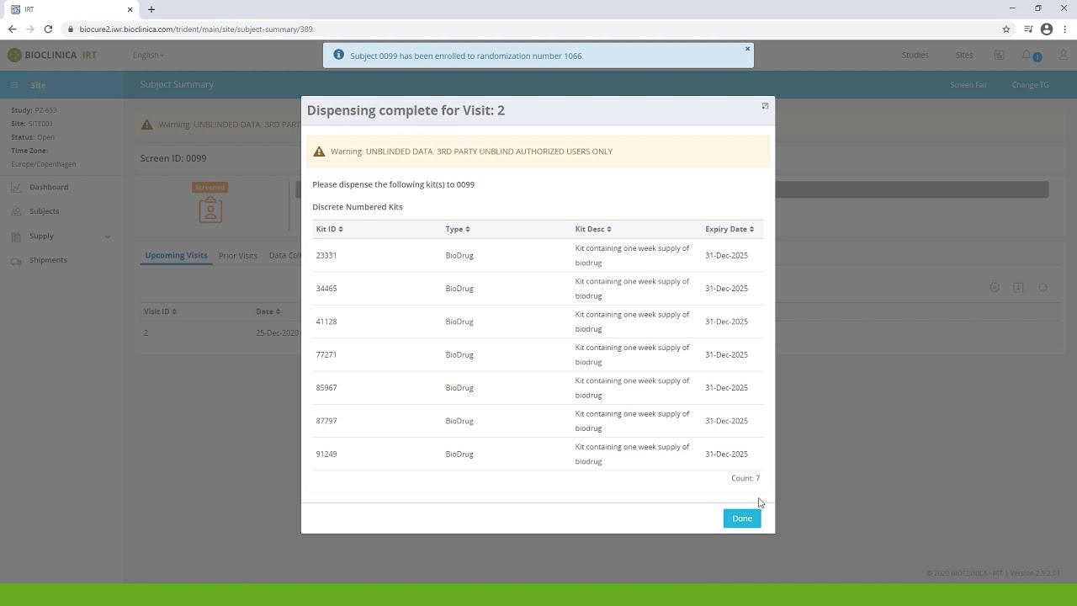Open header icon next to Sites
The image size is (1077, 606).
(x=999, y=56)
